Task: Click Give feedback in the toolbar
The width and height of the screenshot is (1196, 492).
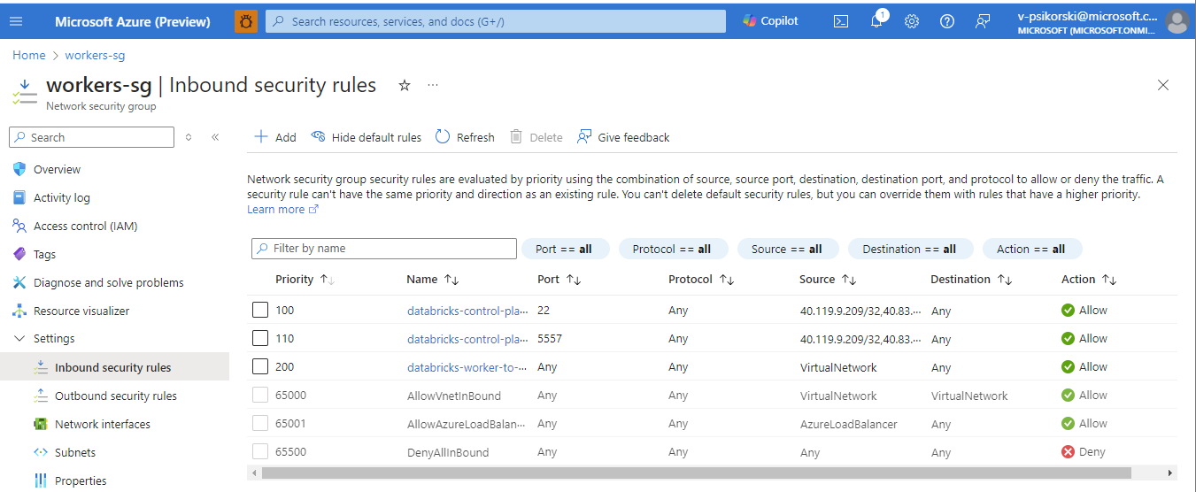Action: (623, 137)
